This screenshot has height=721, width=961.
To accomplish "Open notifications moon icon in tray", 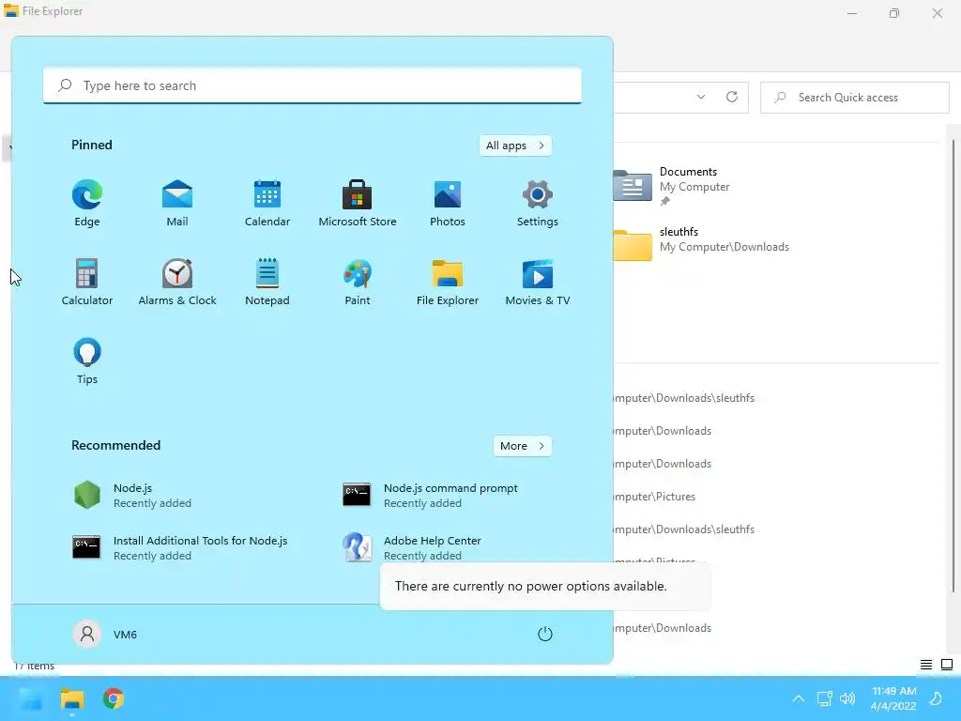I will coord(936,698).
